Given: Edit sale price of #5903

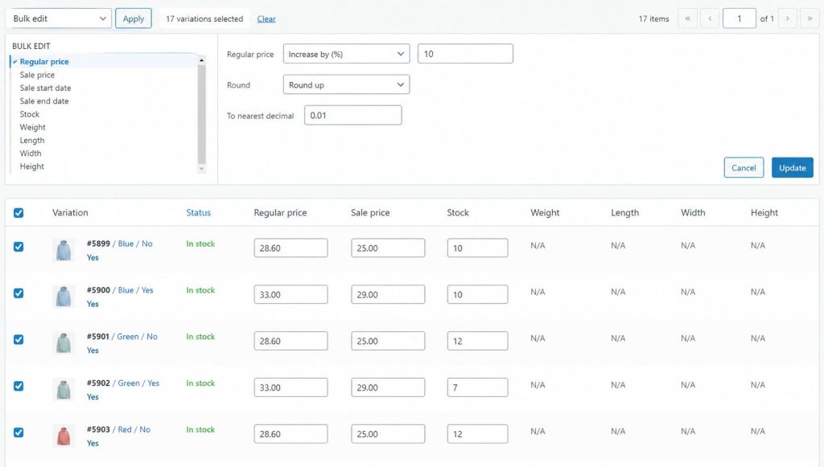Looking at the screenshot, I should point(388,433).
